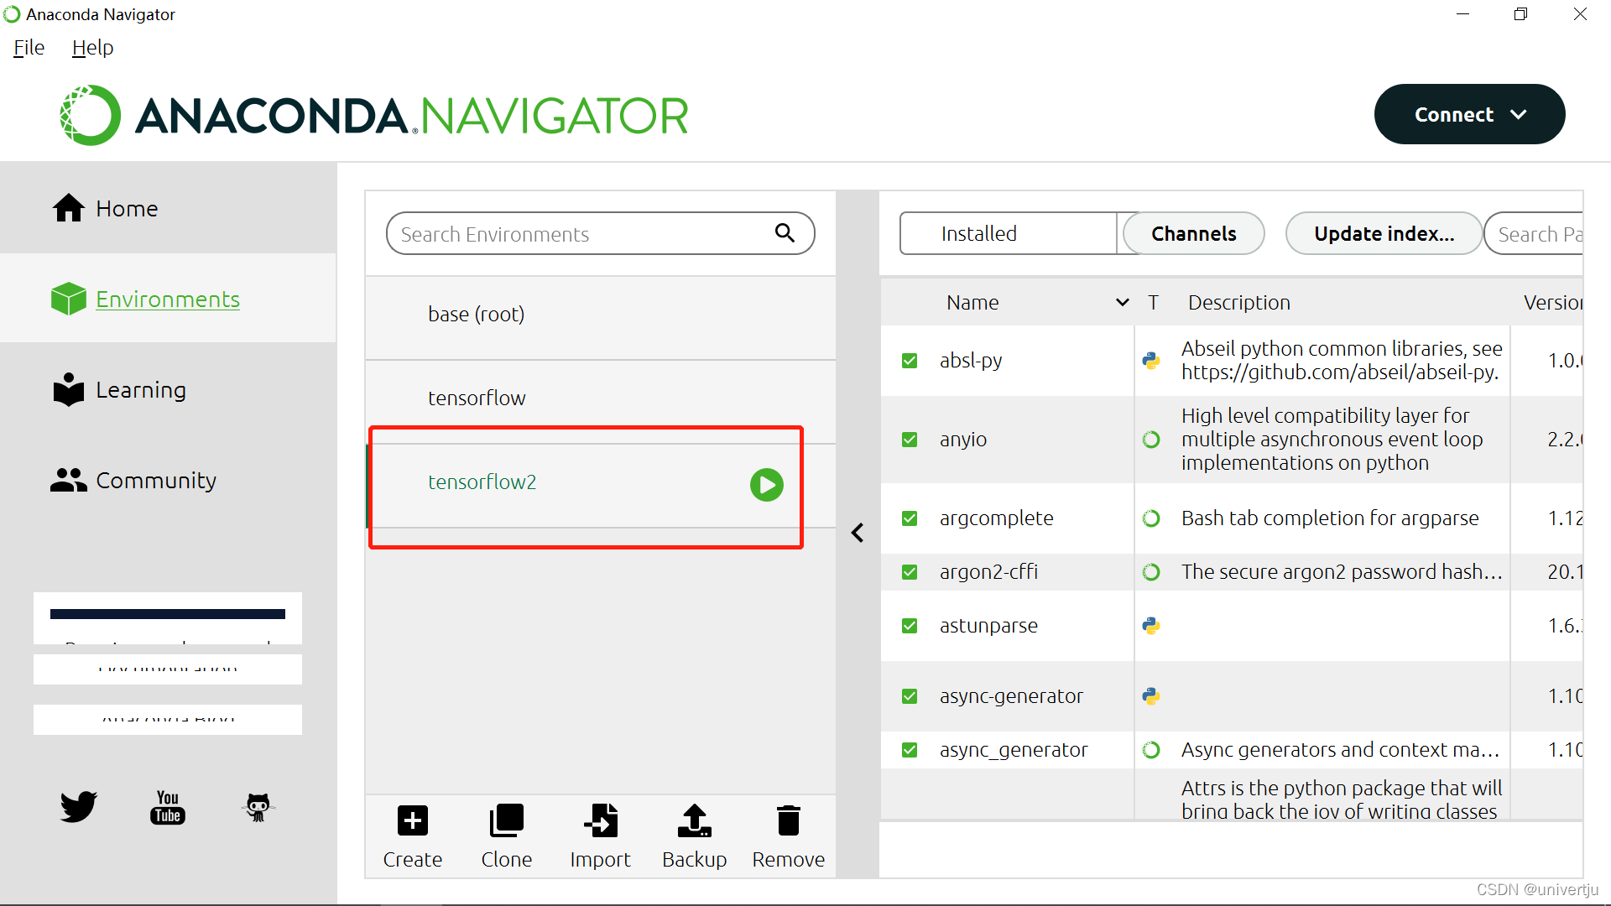Open the GitHub octocat icon
Image resolution: width=1611 pixels, height=906 pixels.
click(258, 807)
